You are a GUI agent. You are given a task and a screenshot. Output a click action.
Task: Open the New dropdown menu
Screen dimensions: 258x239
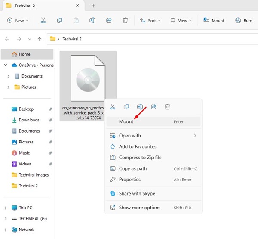pyautogui.click(x=18, y=20)
